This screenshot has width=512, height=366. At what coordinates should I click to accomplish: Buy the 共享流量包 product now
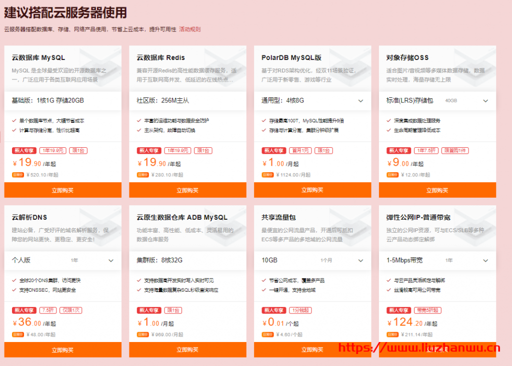312,350
